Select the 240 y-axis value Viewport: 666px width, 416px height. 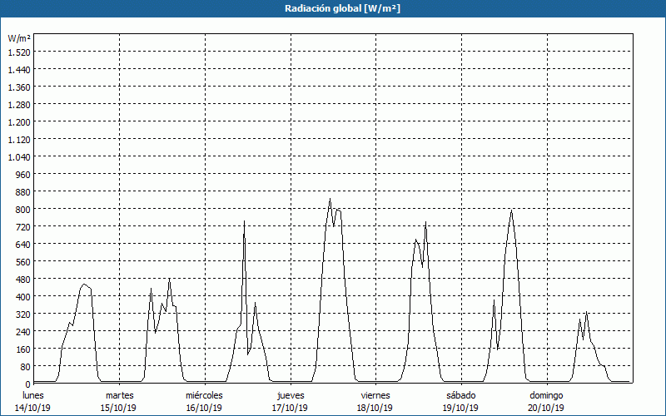(24, 331)
